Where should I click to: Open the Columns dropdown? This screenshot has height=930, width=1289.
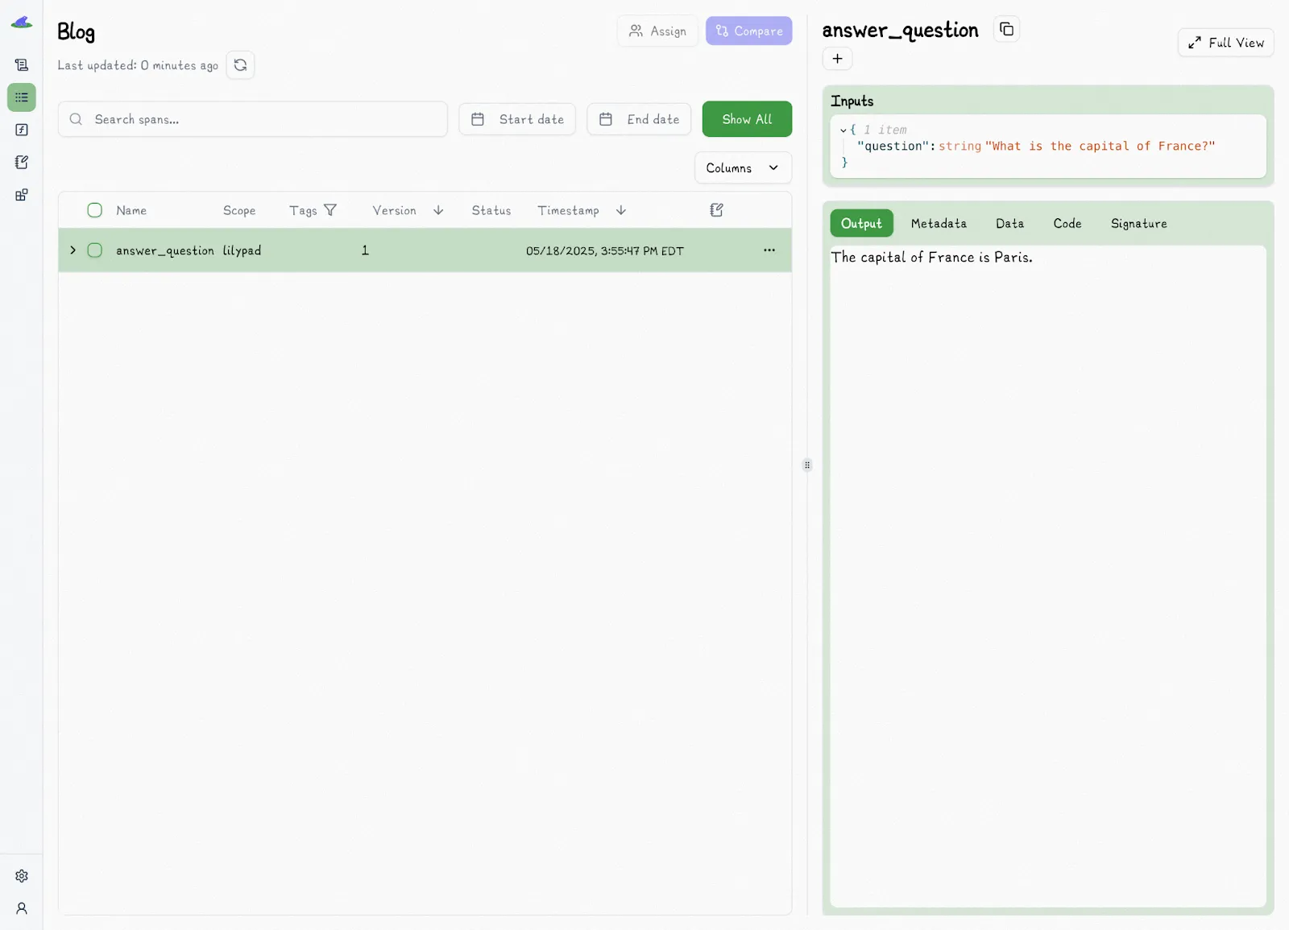(742, 167)
